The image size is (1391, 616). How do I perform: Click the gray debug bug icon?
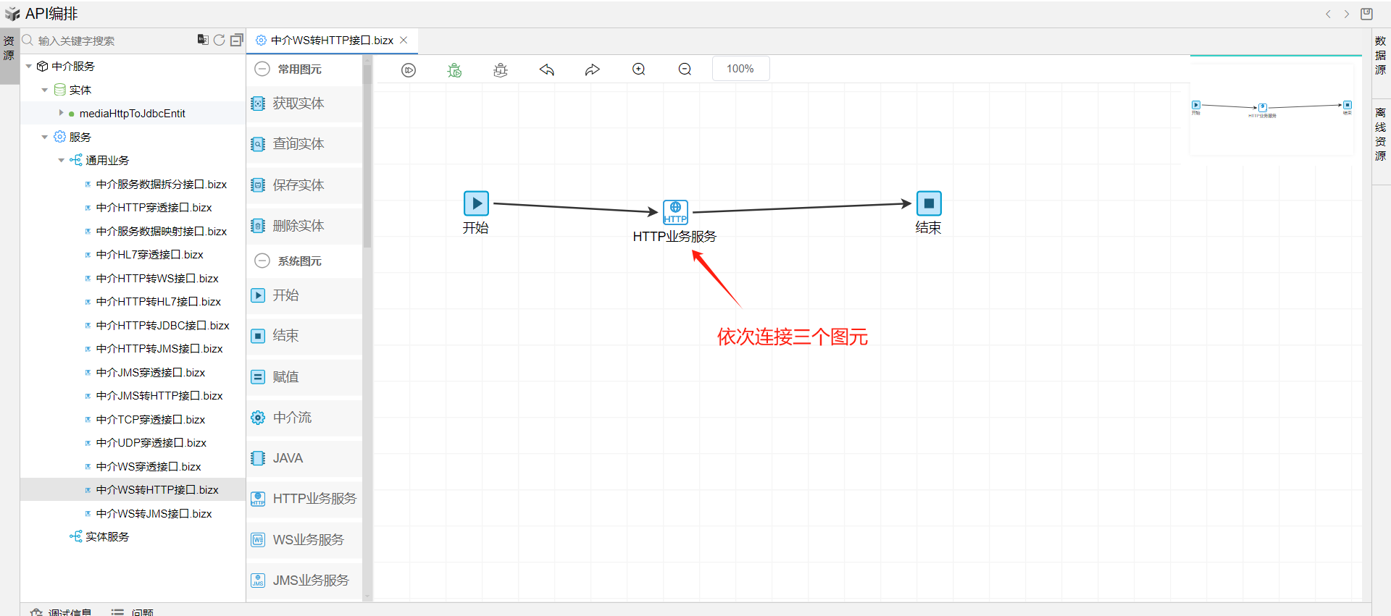501,69
